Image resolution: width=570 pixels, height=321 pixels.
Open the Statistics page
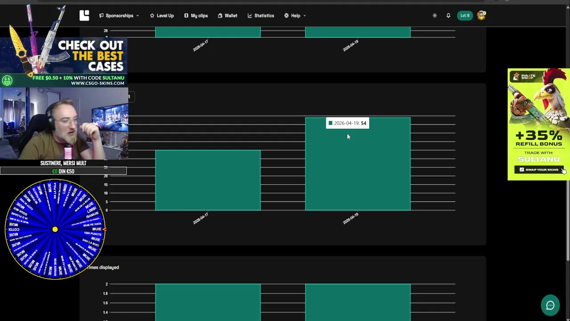pos(261,16)
